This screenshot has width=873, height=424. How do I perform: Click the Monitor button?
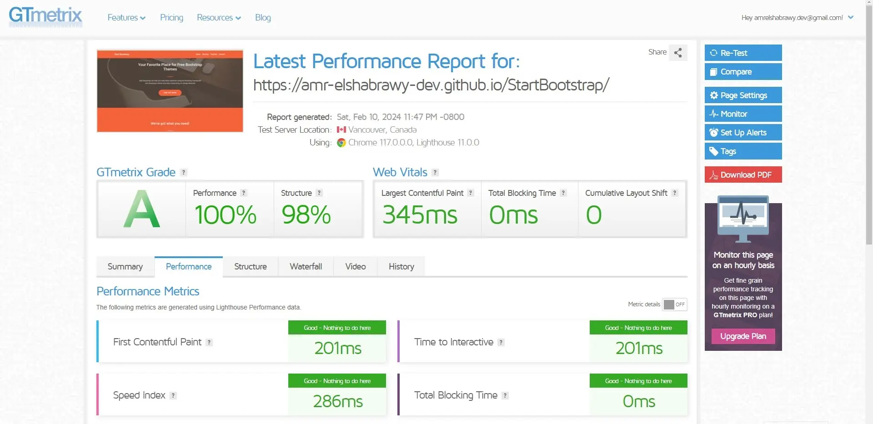743,114
